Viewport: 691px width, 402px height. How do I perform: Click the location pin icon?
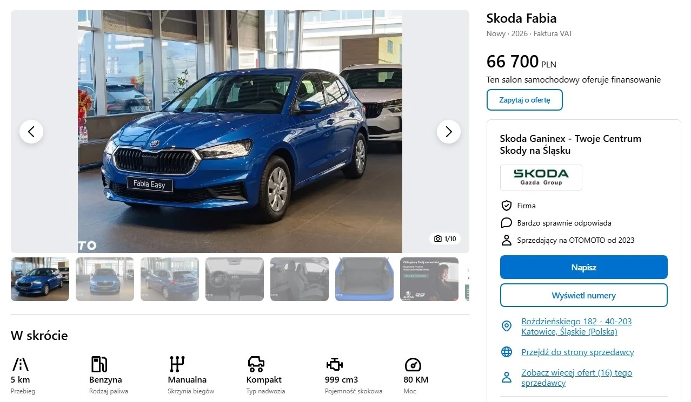point(507,326)
